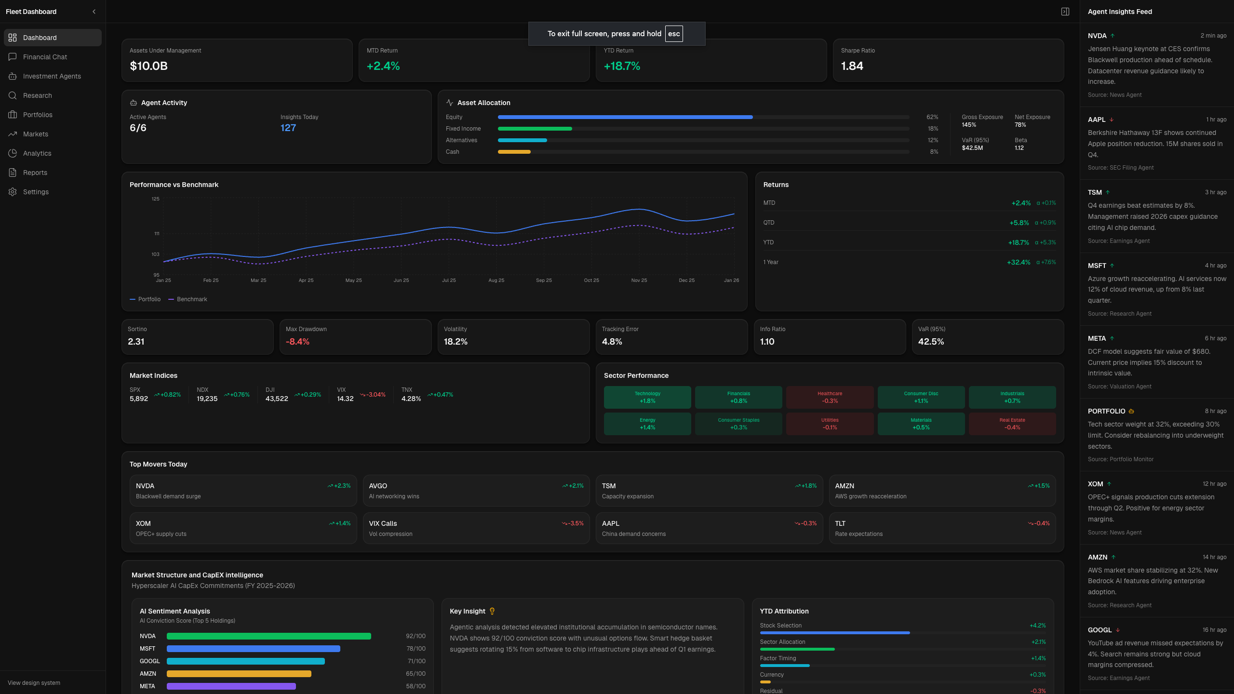Click the Insights Today value 127
The width and height of the screenshot is (1234, 694).
[x=288, y=128]
